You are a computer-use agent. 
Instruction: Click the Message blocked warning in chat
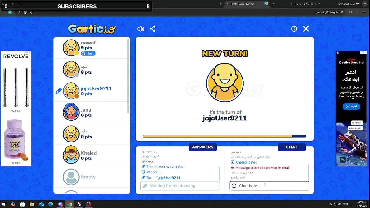point(260,168)
